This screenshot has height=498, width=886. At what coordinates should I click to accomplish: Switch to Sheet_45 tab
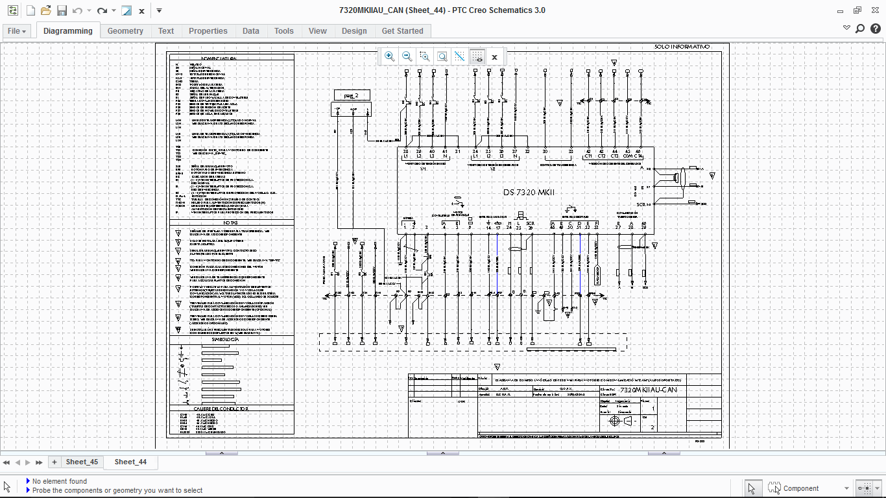pos(82,462)
